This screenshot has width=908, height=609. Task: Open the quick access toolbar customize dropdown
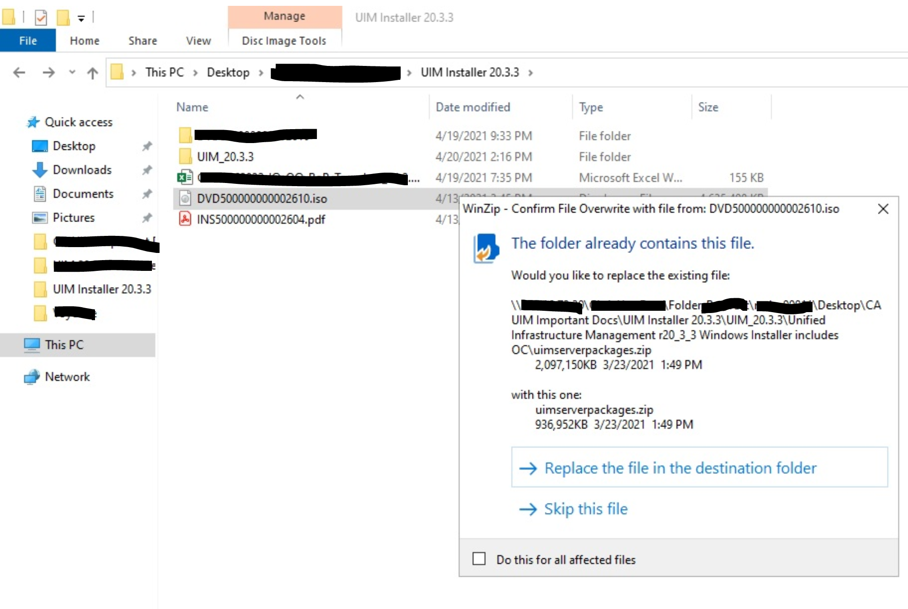pyautogui.click(x=81, y=18)
